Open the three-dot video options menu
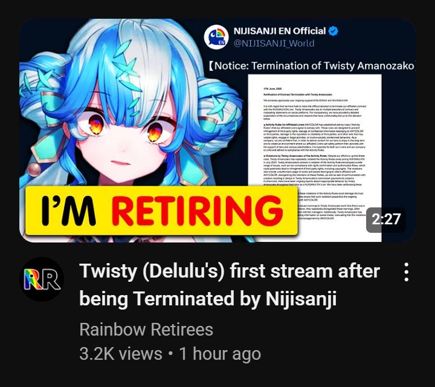Image resolution: width=435 pixels, height=387 pixels. pos(406,272)
